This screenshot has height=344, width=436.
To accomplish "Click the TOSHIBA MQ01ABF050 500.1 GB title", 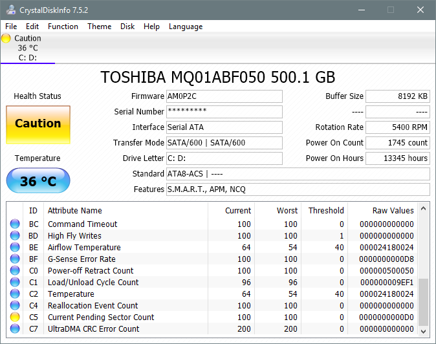I will (218, 77).
